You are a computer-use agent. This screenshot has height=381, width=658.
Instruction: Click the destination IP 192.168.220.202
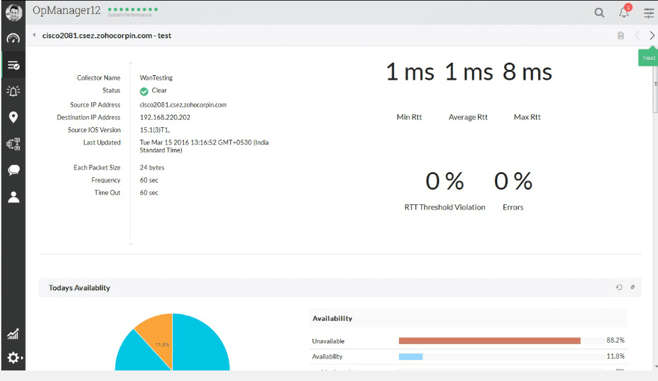(165, 117)
